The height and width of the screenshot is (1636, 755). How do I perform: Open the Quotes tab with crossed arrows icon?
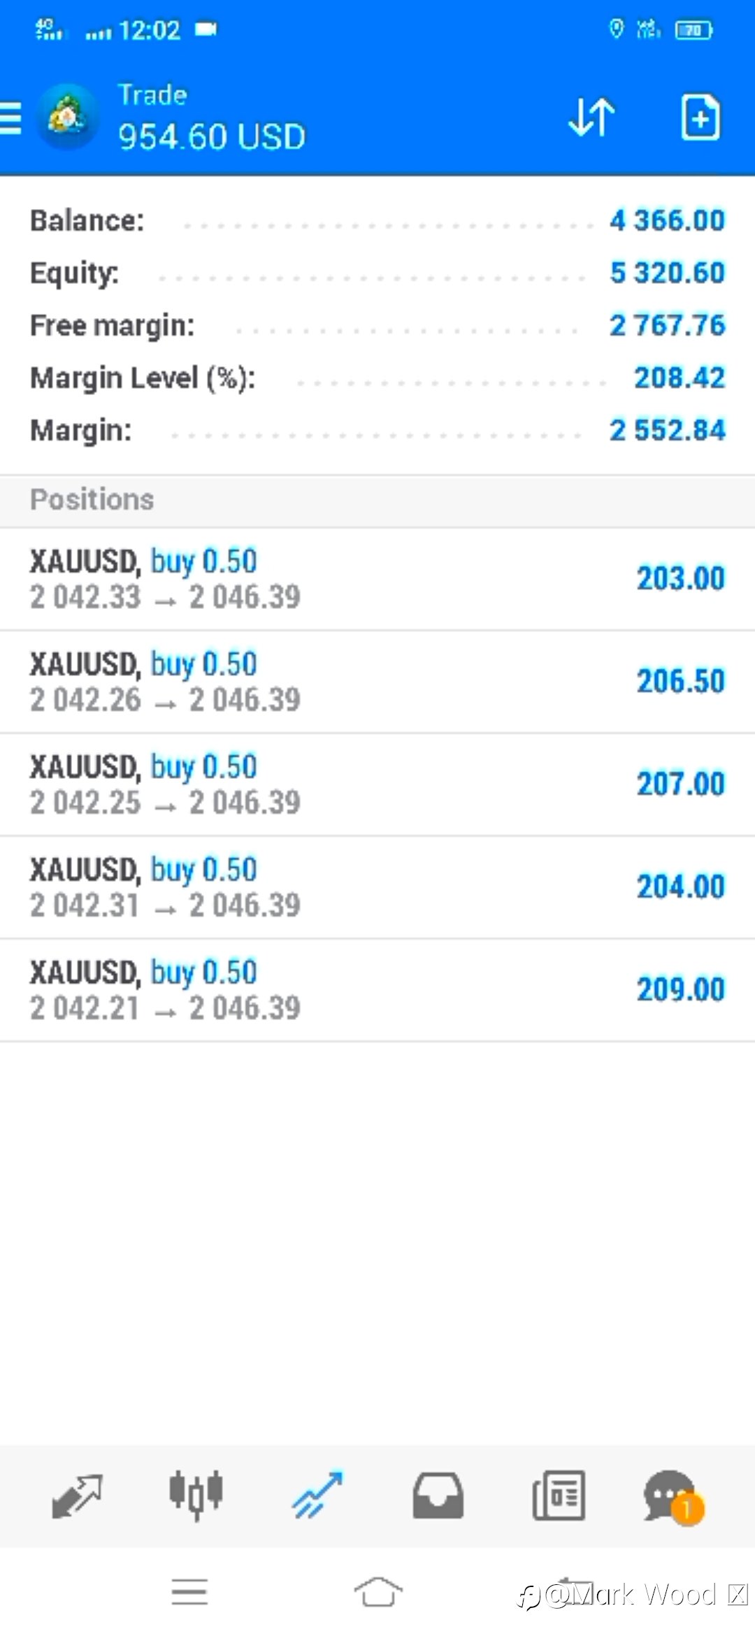(x=77, y=1496)
